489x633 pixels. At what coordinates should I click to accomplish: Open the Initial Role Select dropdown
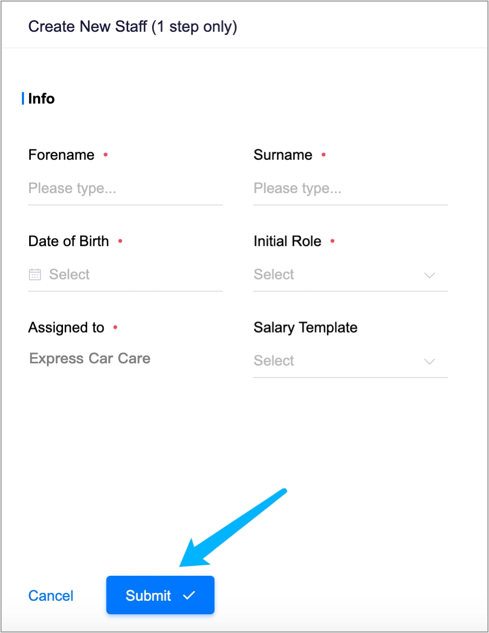339,275
